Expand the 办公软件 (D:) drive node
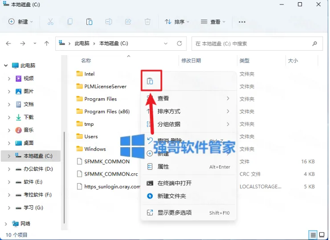Image resolution: width=330 pixels, height=240 pixels. (9, 169)
